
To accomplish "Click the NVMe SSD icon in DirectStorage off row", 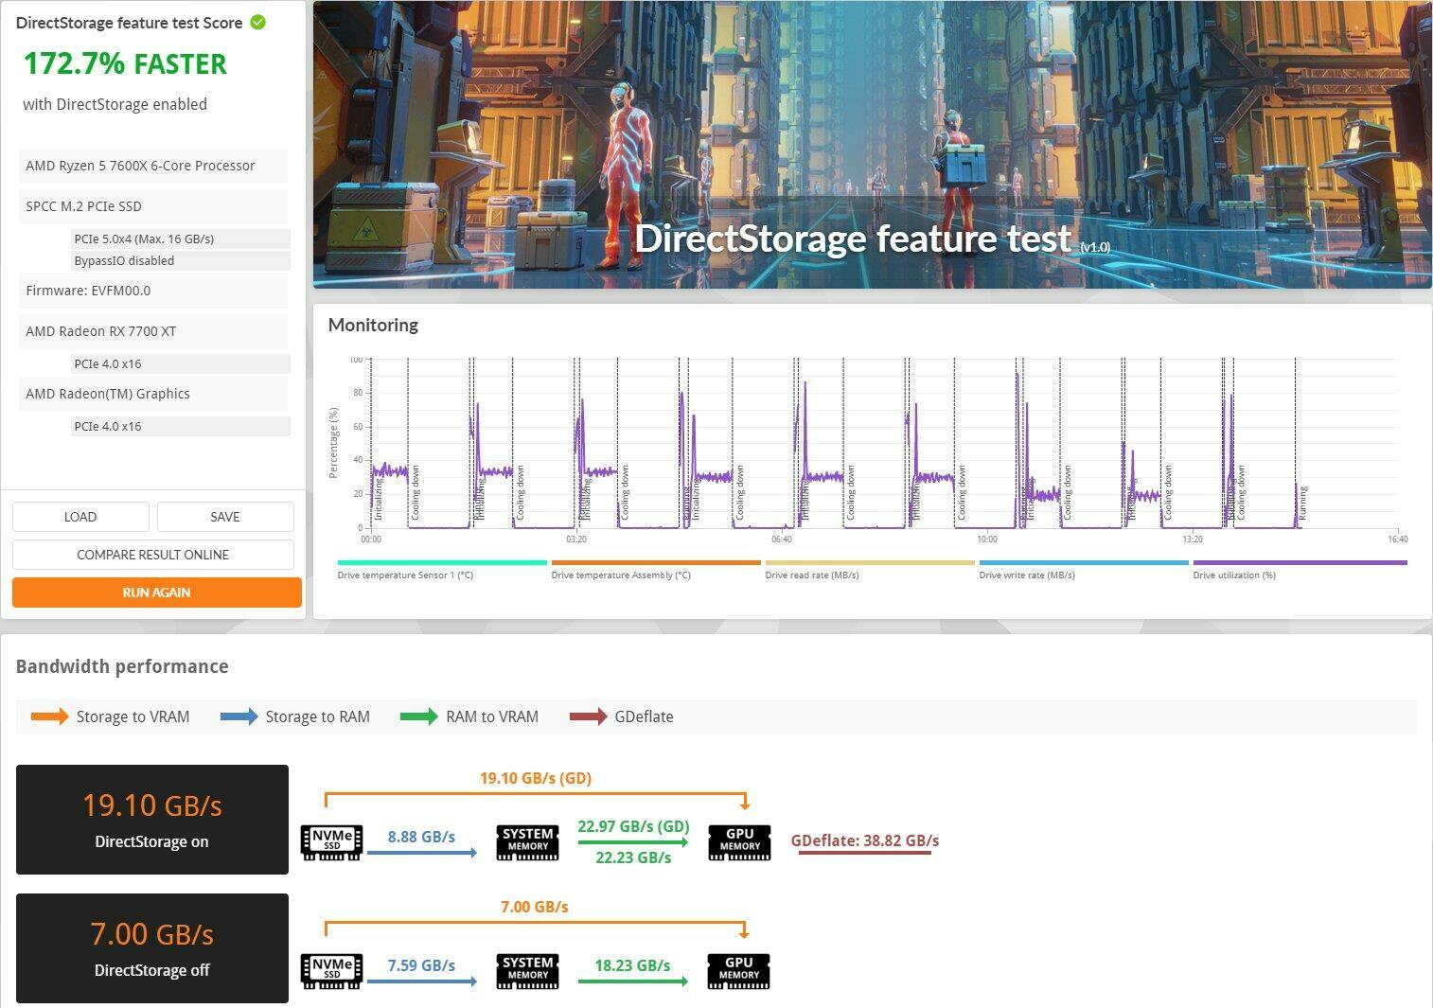I will [x=331, y=970].
